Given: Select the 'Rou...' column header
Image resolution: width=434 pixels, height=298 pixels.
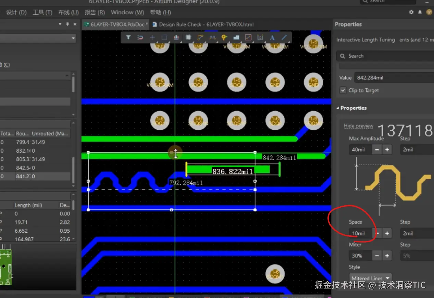Looking at the screenshot, I should 22,133.
